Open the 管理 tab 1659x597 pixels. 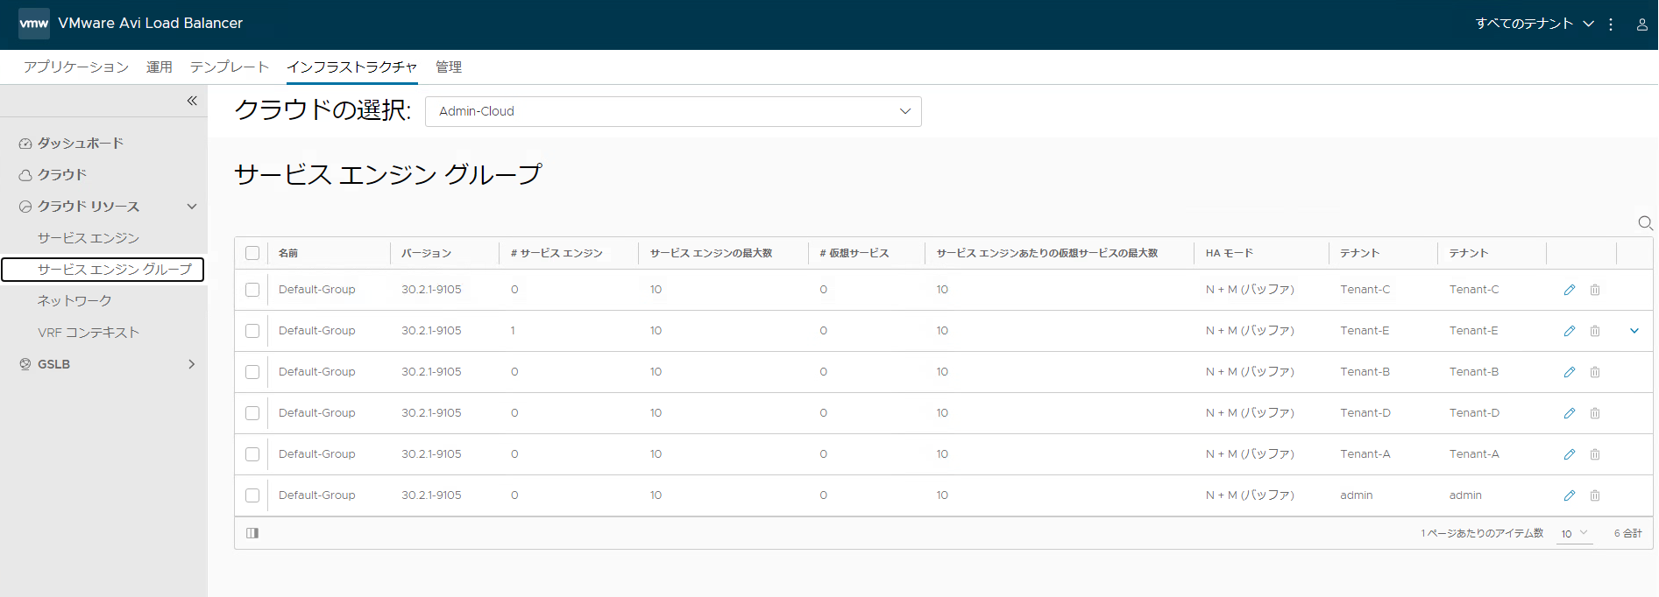pyautogui.click(x=449, y=67)
